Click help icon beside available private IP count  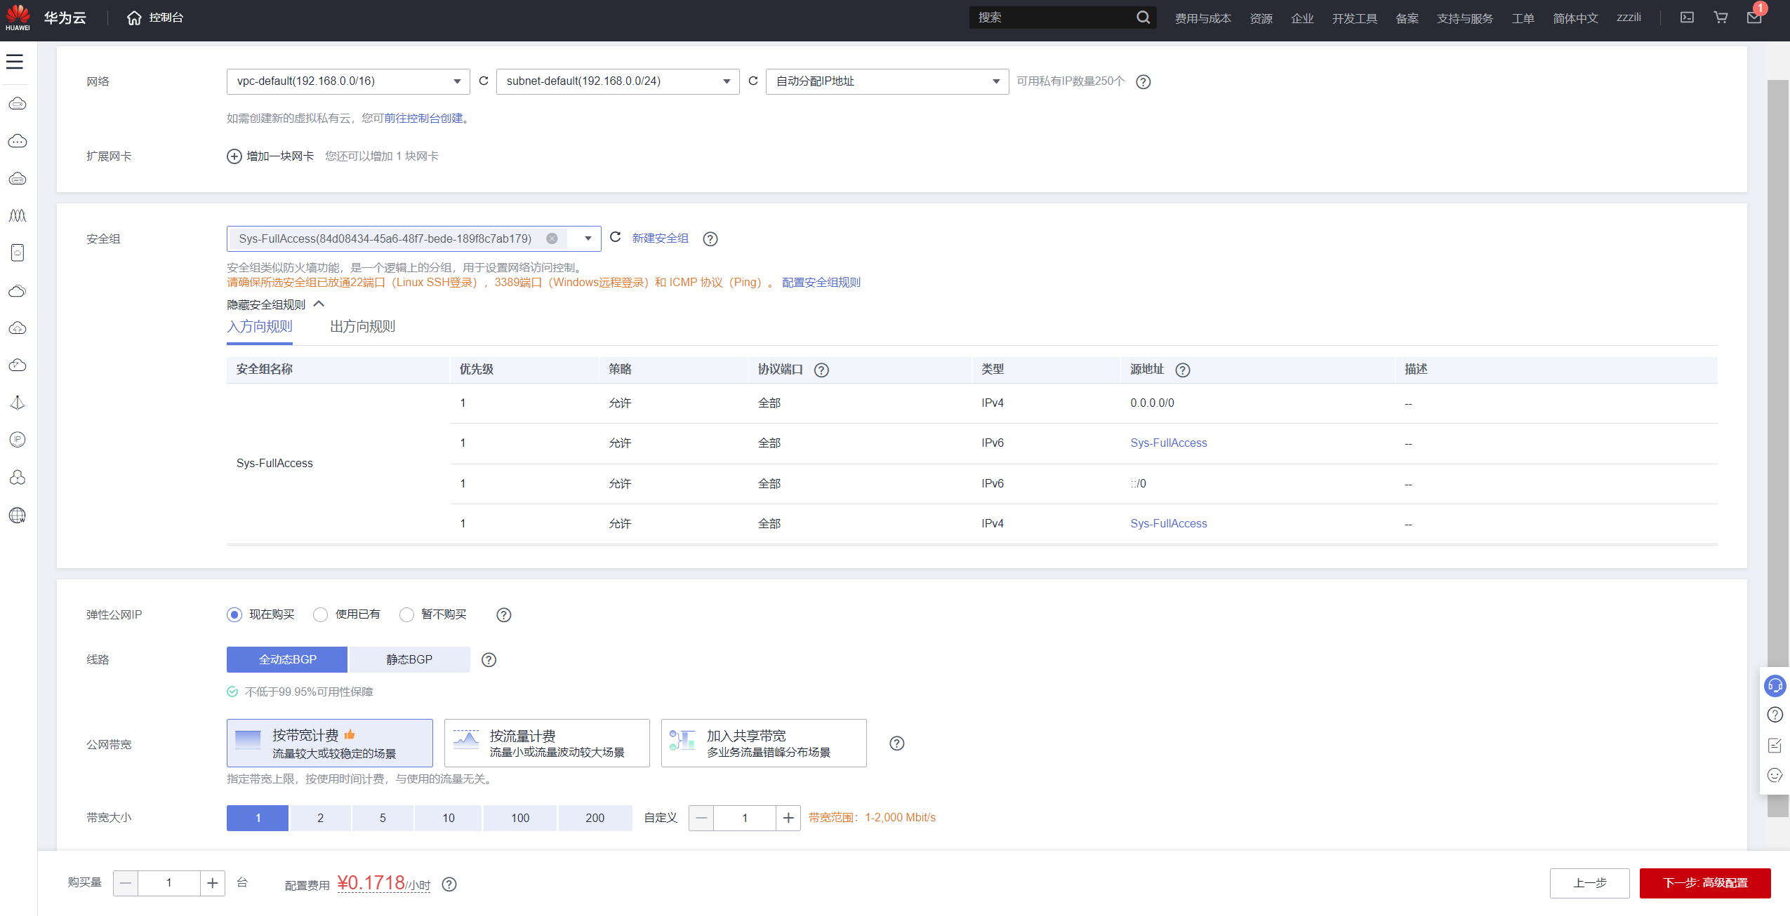coord(1143,82)
